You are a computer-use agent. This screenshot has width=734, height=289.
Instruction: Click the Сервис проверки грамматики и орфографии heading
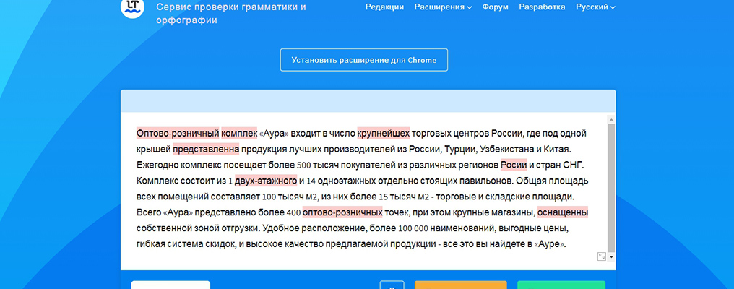pyautogui.click(x=231, y=14)
